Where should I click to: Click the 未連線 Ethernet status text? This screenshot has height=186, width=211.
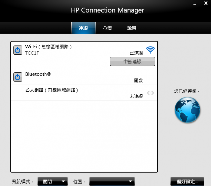click(136, 96)
